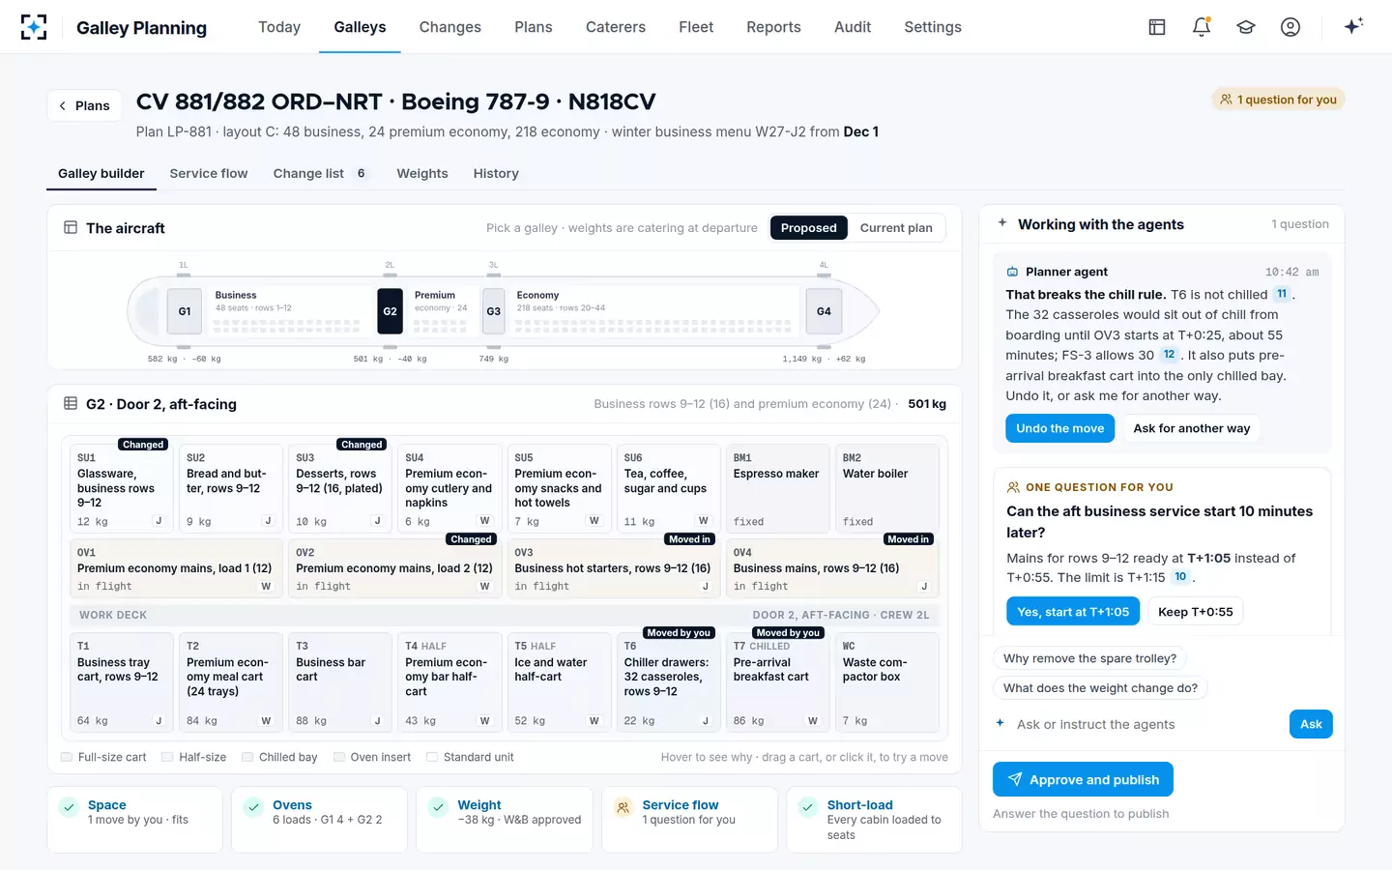Open the Changes nav item
Viewport: 1392px width, 870px height.
click(x=450, y=27)
